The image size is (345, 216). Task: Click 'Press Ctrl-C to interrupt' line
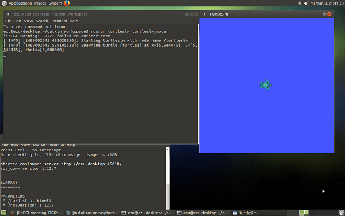[x=31, y=150]
